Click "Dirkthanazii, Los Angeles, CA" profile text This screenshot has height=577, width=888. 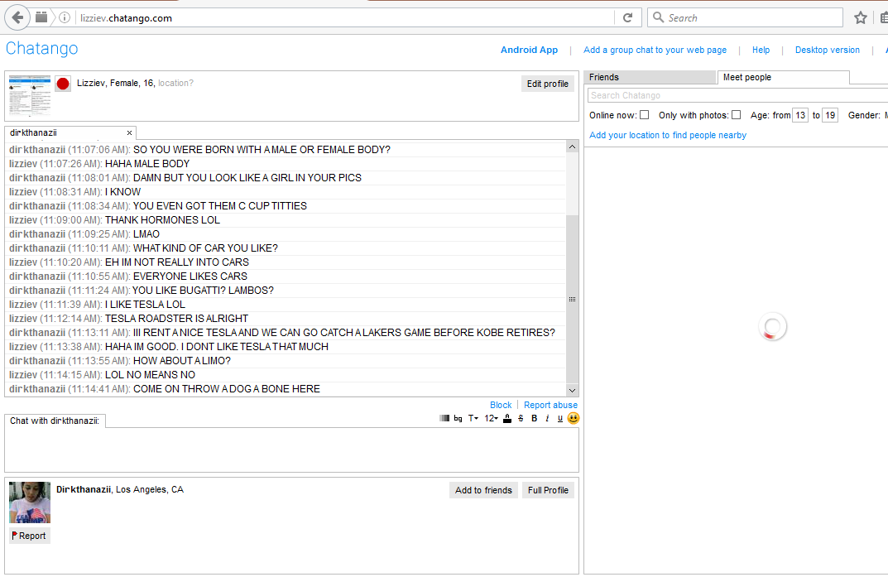click(120, 489)
